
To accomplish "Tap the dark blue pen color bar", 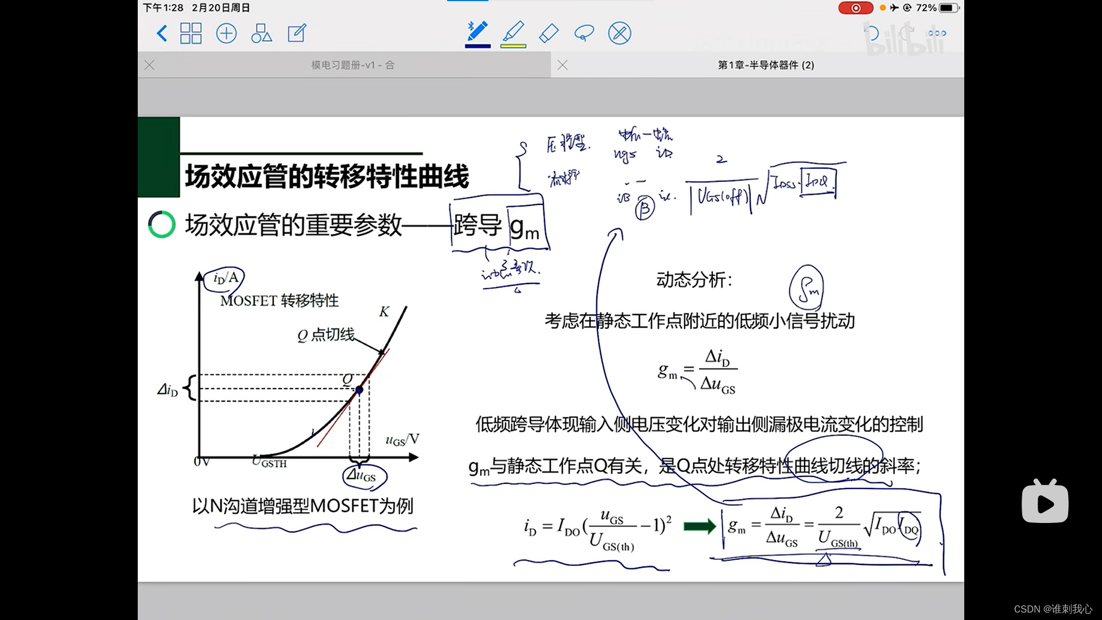I will (x=478, y=46).
